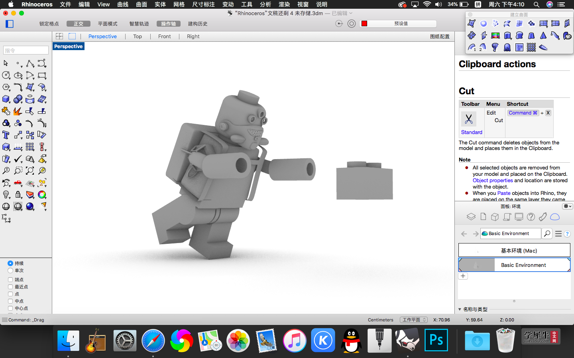Collapse the 名称与类型 section

click(460, 309)
